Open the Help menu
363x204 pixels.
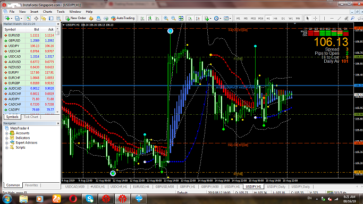[x=89, y=12]
